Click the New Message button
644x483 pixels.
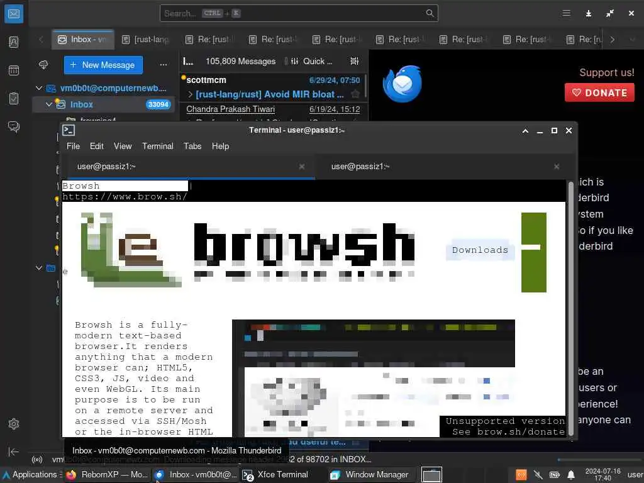(103, 65)
